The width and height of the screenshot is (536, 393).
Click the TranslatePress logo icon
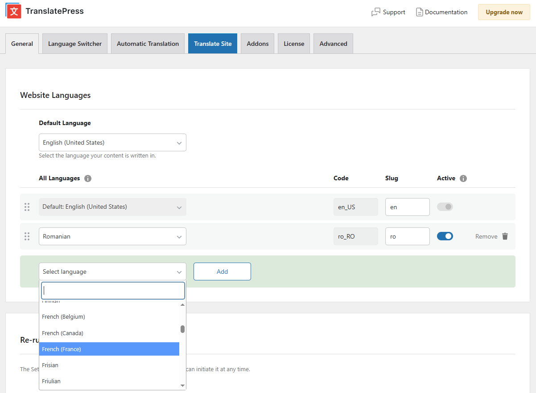[x=13, y=11]
